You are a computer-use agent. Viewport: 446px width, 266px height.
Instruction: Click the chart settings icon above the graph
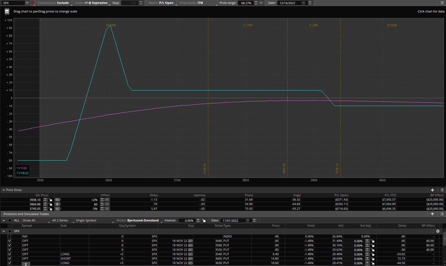7,11
